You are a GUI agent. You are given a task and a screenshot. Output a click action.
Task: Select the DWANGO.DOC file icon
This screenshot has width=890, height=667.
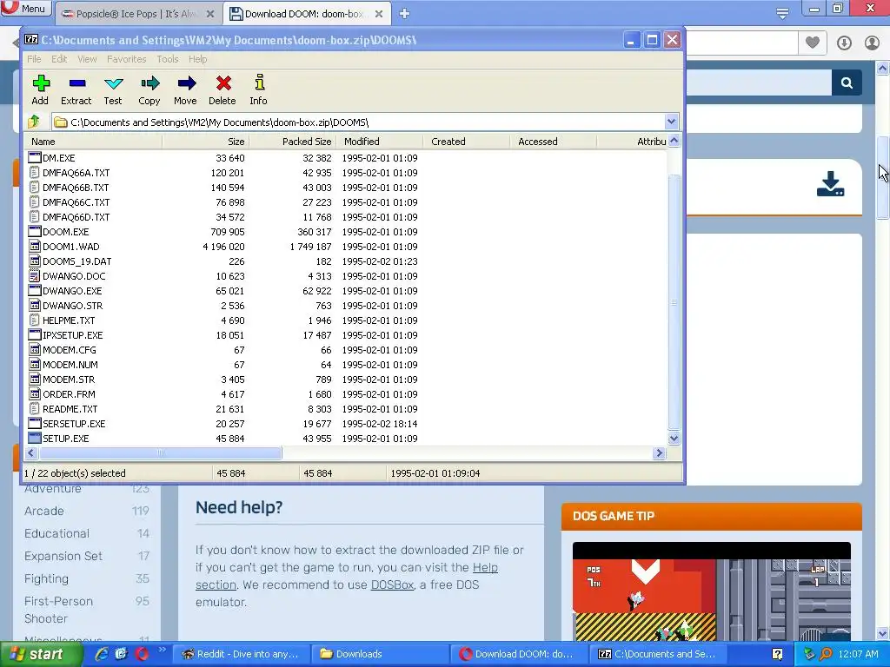35,275
